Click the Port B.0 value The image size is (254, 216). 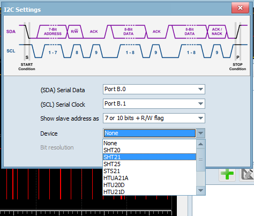point(115,89)
